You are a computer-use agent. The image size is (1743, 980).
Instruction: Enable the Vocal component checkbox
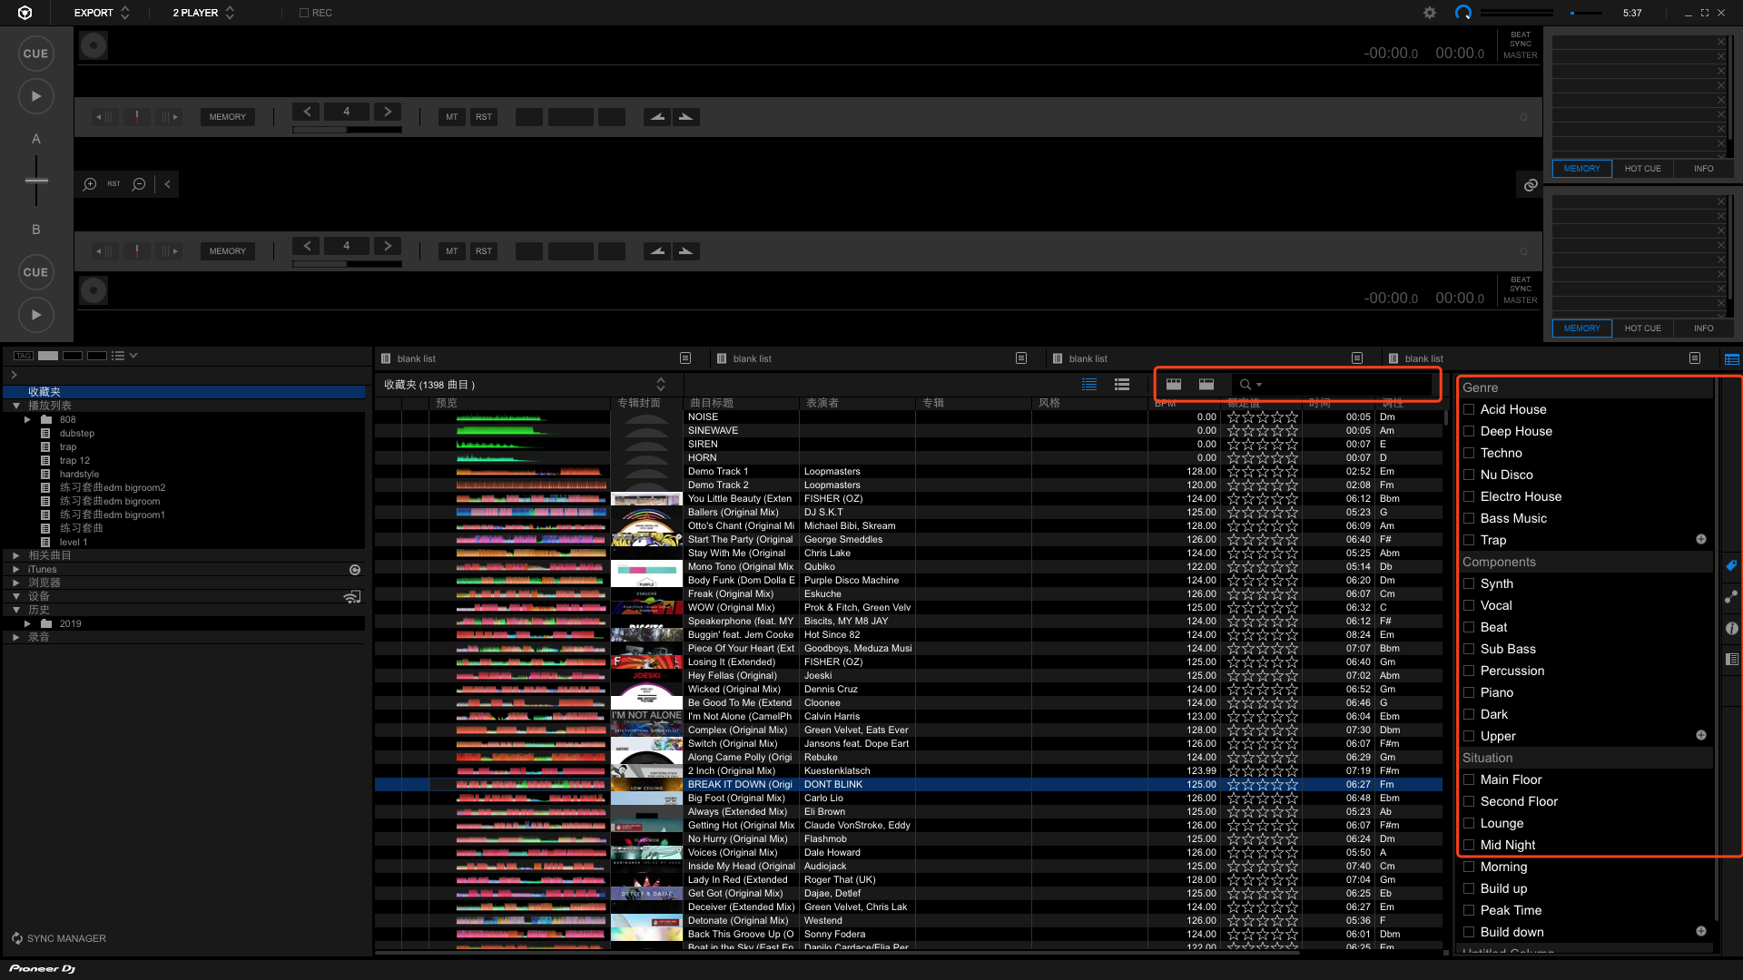point(1469,605)
